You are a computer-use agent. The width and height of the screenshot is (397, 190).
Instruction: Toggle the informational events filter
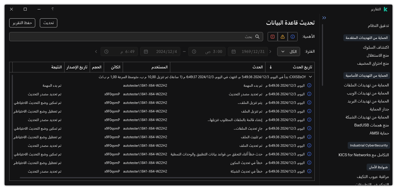tap(292, 37)
